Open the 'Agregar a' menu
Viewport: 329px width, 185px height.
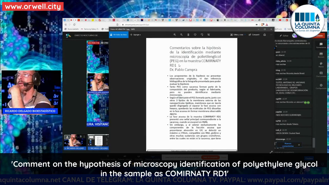point(135,35)
